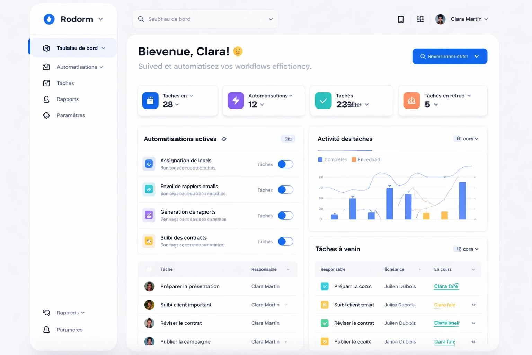532x355 pixels.
Task: Click the blue Complètes legend swatch
Action: [x=320, y=160]
